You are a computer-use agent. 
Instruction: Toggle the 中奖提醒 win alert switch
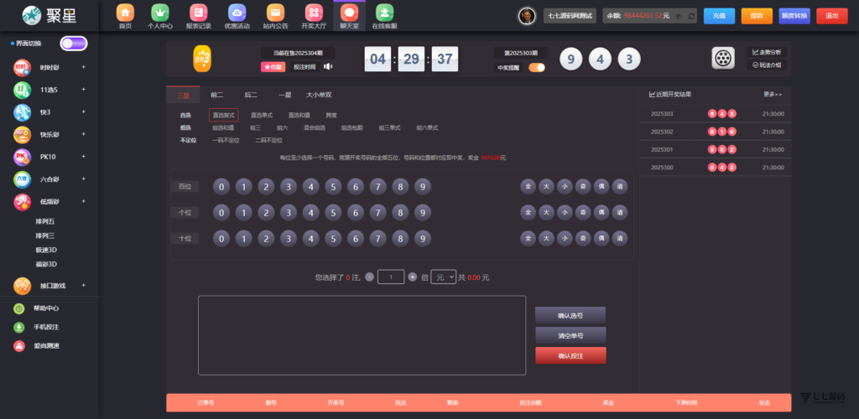536,68
